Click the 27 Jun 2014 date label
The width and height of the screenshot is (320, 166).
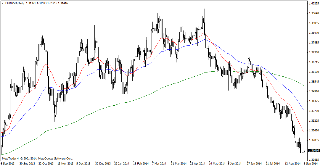pos(254,164)
